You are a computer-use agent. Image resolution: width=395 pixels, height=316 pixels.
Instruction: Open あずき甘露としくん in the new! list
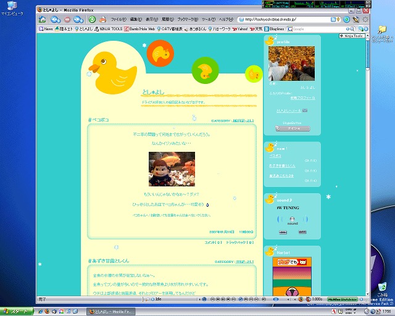[282, 166]
